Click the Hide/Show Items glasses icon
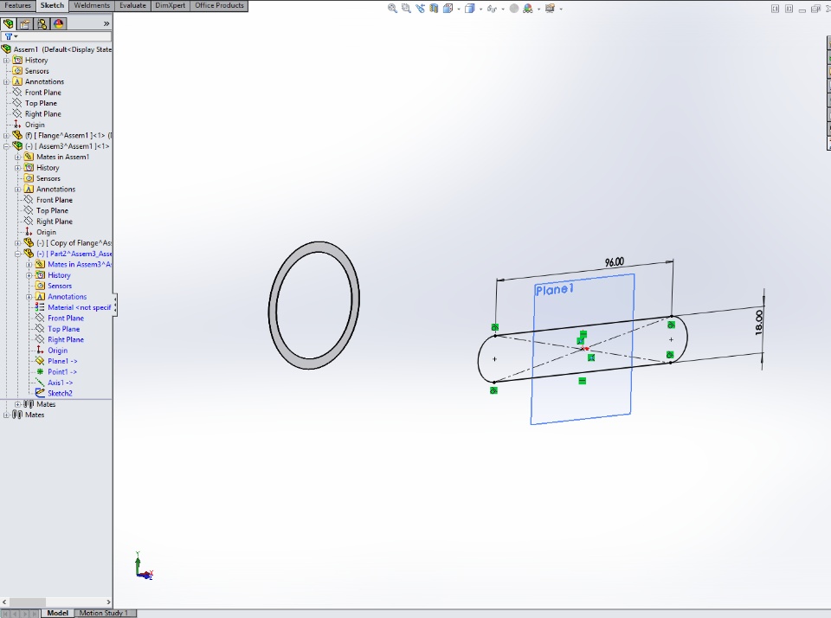 (492, 9)
